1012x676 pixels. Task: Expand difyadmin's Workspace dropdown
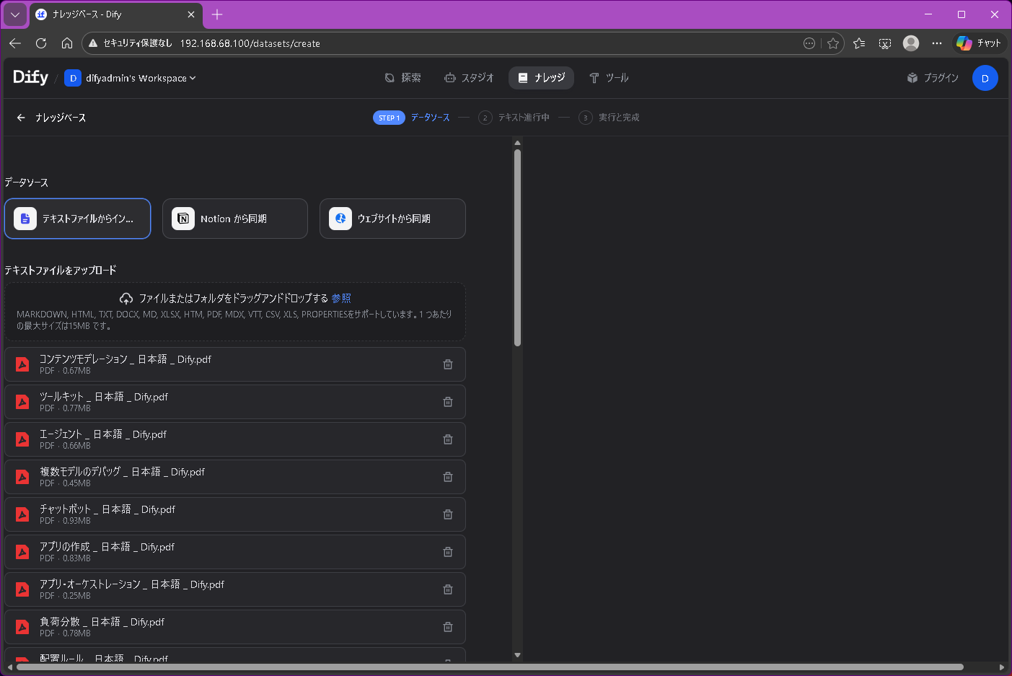[131, 78]
